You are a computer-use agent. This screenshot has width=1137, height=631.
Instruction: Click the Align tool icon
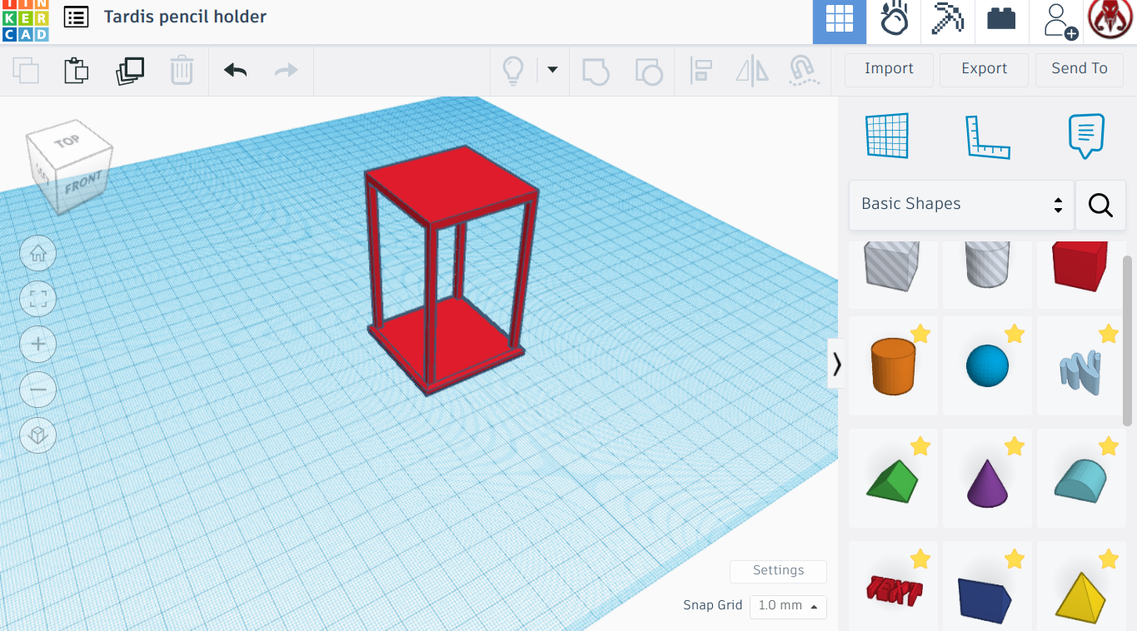[701, 71]
